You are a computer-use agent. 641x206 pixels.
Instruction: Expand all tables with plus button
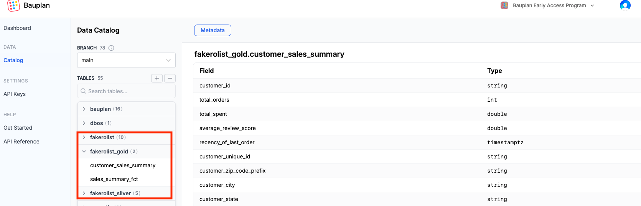coord(157,78)
